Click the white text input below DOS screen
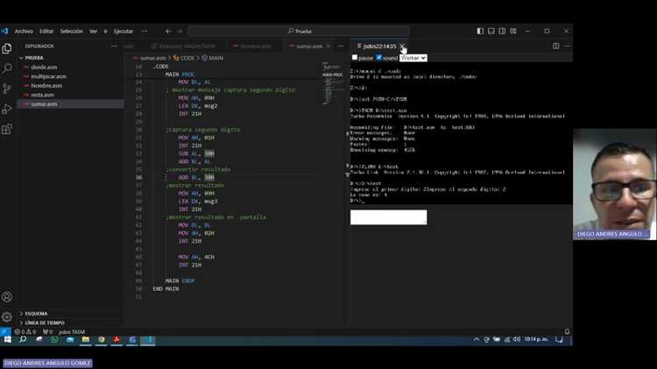Image resolution: width=657 pixels, height=369 pixels. point(388,217)
